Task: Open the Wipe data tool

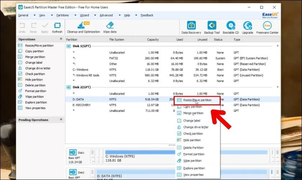Action: [110, 27]
